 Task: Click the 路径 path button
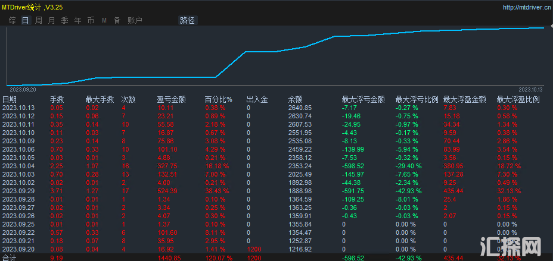pos(187,20)
